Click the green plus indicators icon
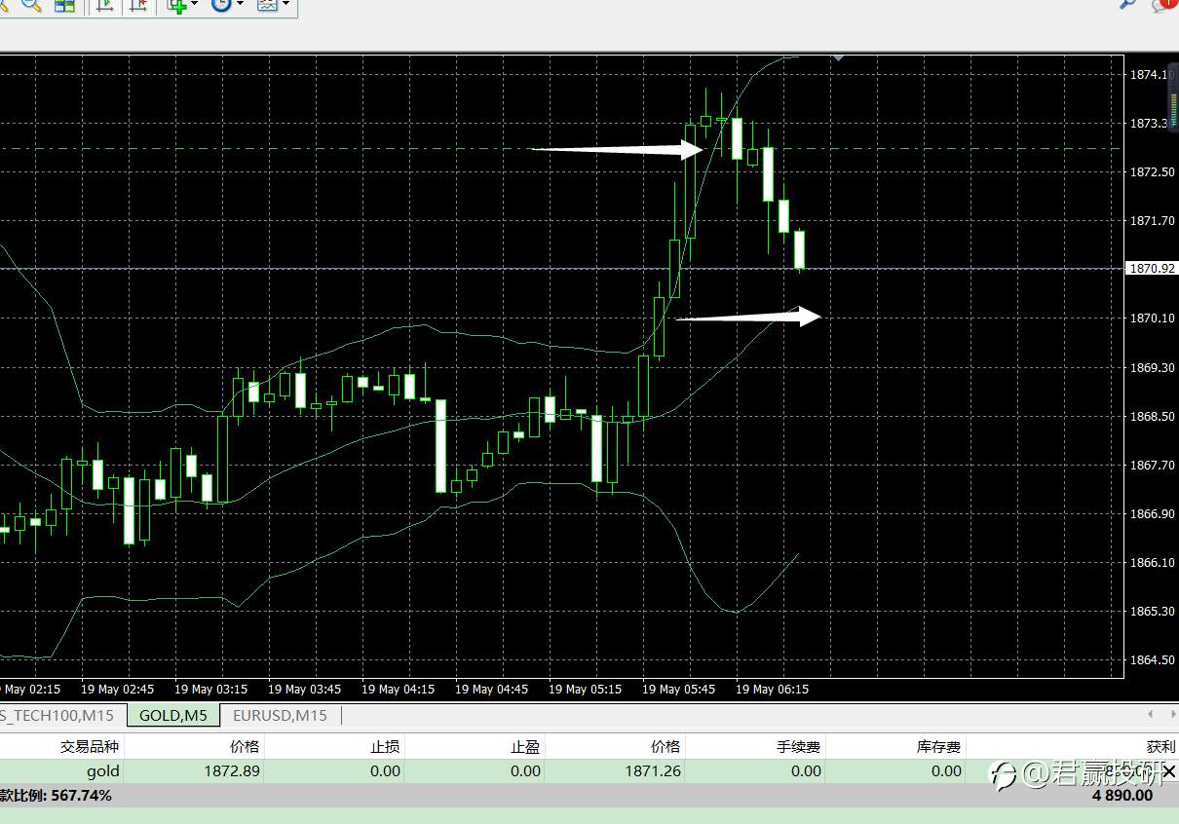 coord(176,4)
